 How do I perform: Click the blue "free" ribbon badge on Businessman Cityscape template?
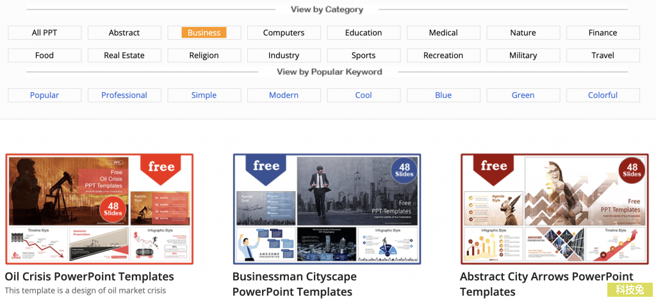click(x=266, y=168)
